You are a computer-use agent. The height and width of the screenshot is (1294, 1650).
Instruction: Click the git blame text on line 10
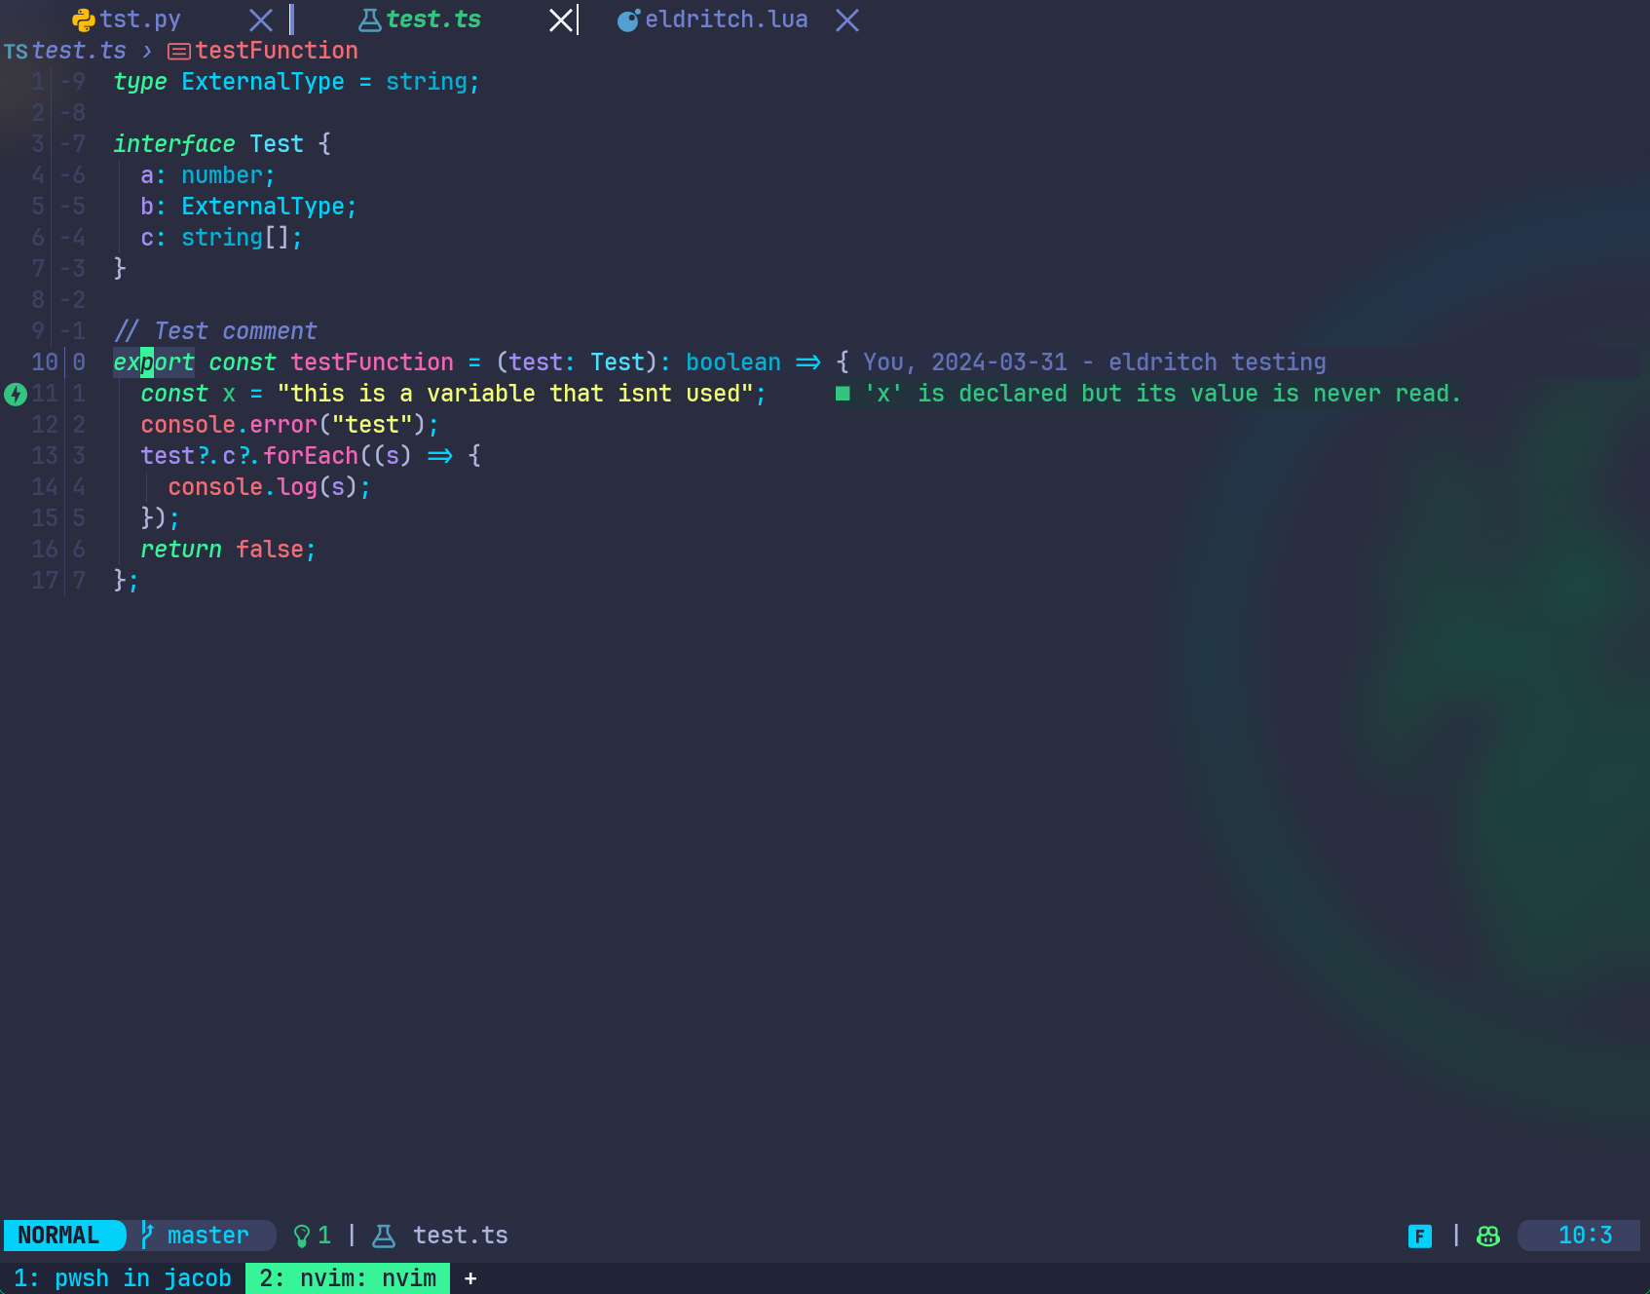[1095, 362]
